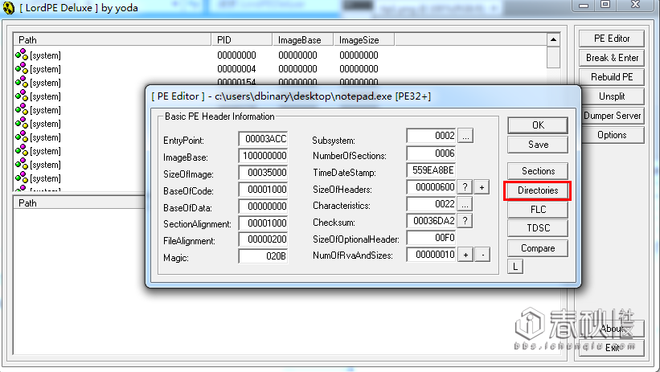Click the small L button
This screenshot has height=372, width=660.
point(515,267)
